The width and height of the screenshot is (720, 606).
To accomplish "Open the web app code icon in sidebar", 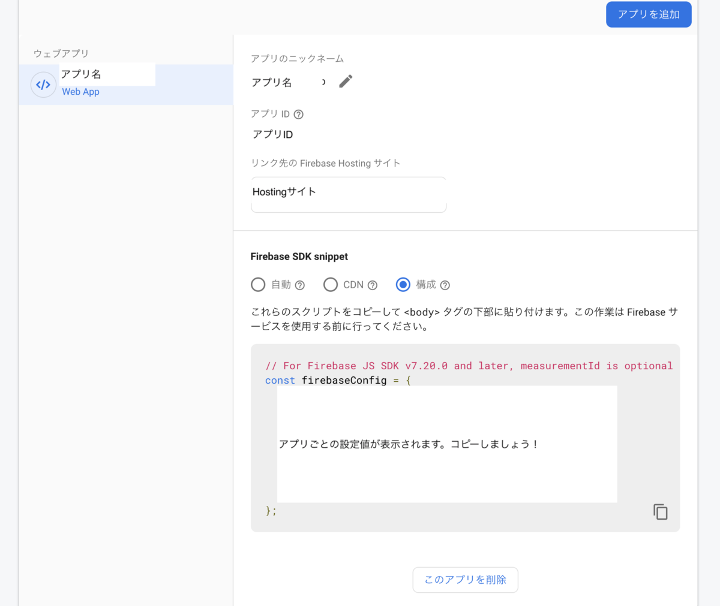I will [43, 85].
